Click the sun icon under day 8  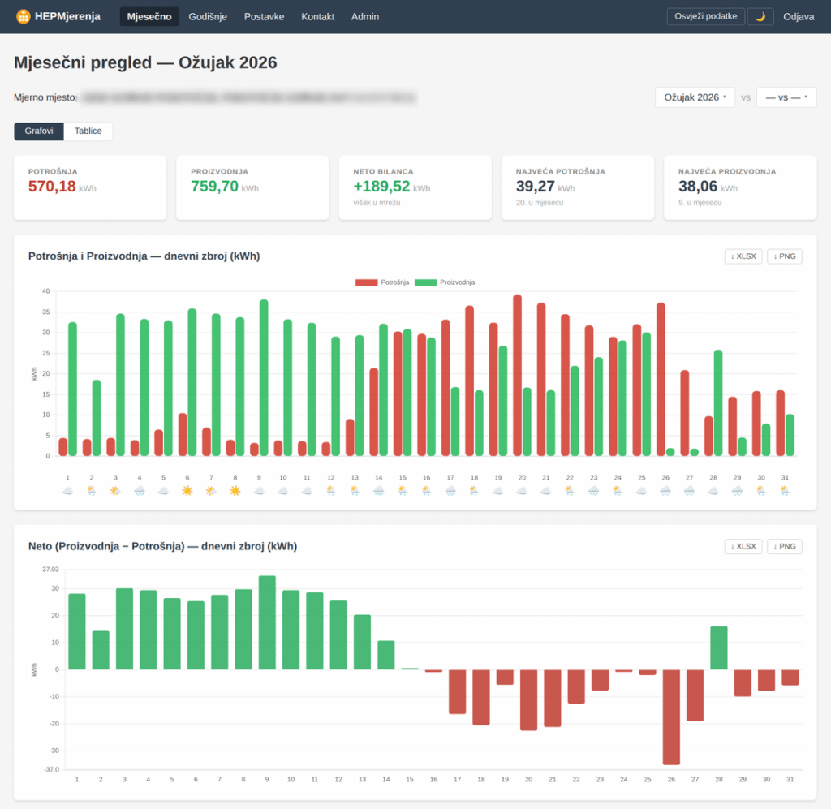coord(235,490)
